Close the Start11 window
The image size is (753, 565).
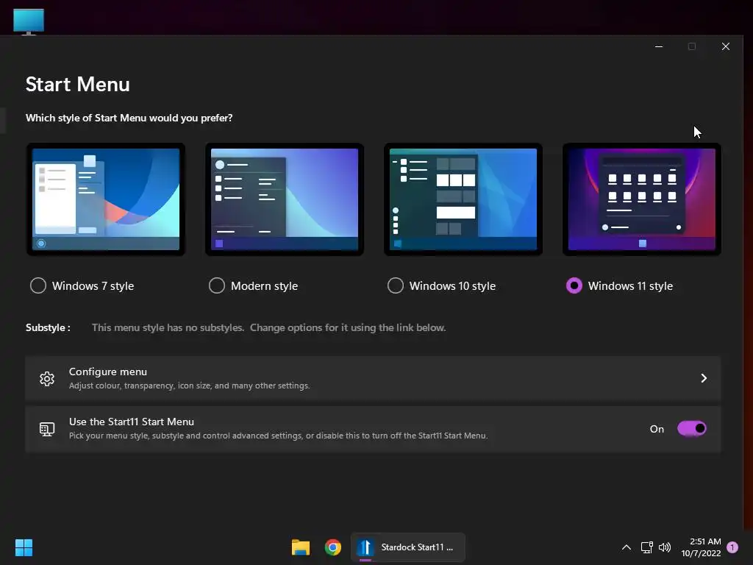[x=726, y=46]
